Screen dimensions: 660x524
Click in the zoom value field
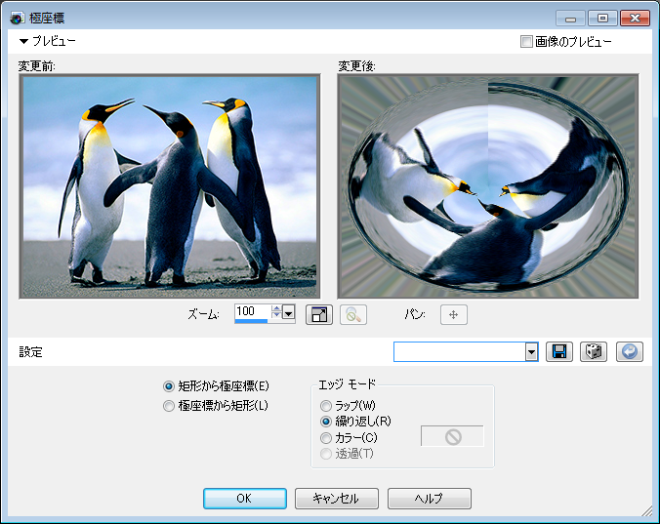click(x=251, y=311)
